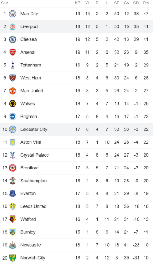This screenshot has width=153, height=264.
Task: Click the Wolves club crest
Action: point(13,104)
